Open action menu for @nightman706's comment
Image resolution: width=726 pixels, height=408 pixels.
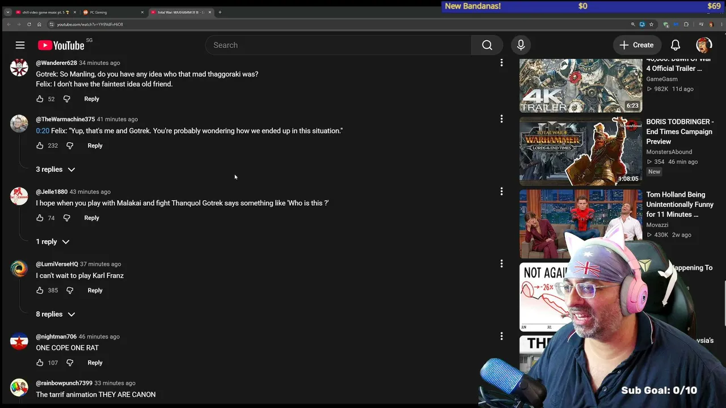501,336
